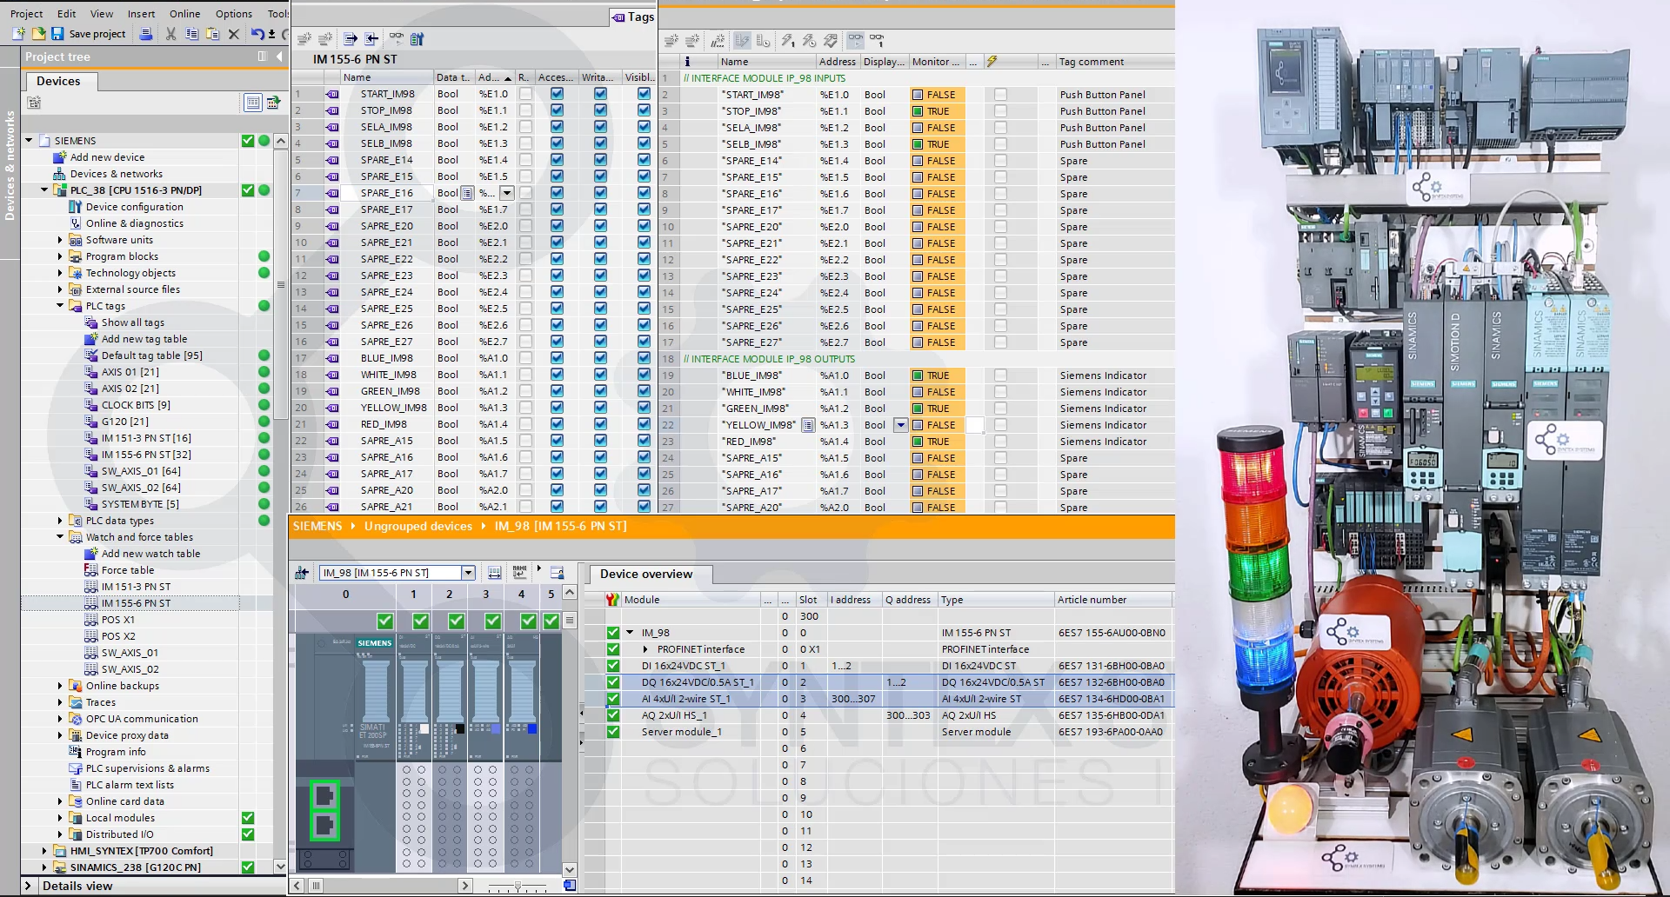Paste from clipboard with the paste icon
Screen dimensions: 1670x897
(212, 34)
